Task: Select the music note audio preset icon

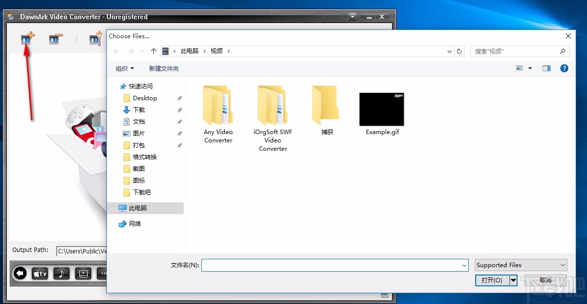Action: (61, 274)
